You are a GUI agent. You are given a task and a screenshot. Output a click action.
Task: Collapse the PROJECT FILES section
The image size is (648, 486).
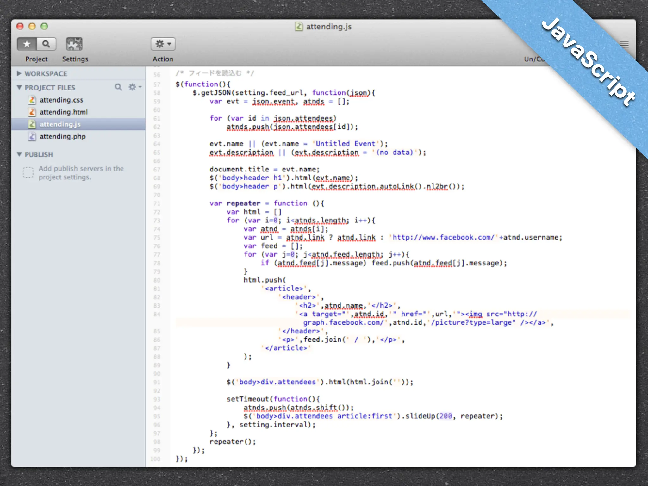coord(19,87)
